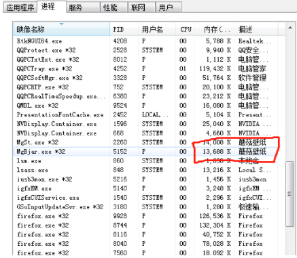Select the PresentationFontCache.exe process

(145, 114)
